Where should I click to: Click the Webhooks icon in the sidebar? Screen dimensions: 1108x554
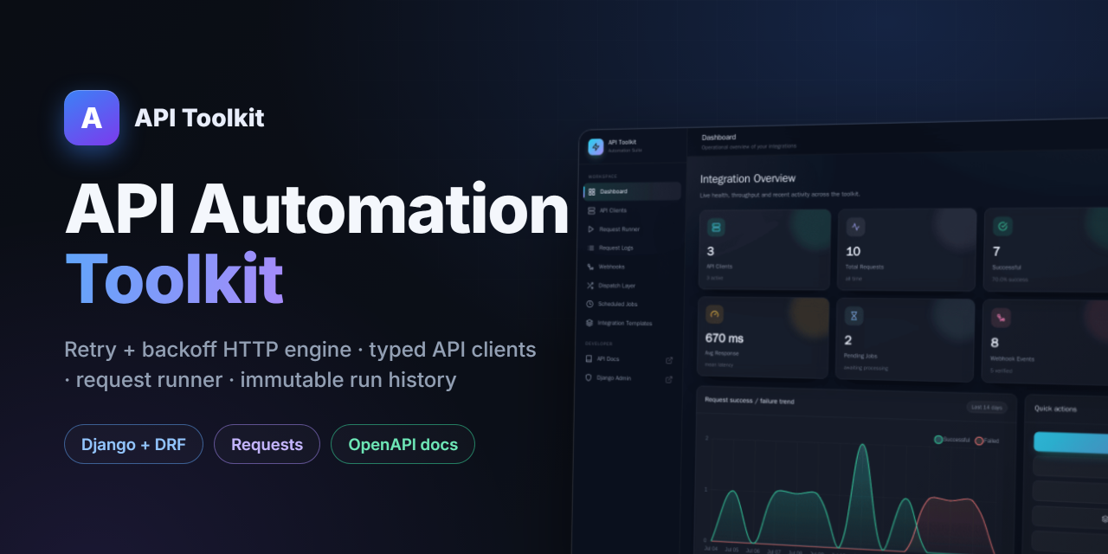point(591,267)
